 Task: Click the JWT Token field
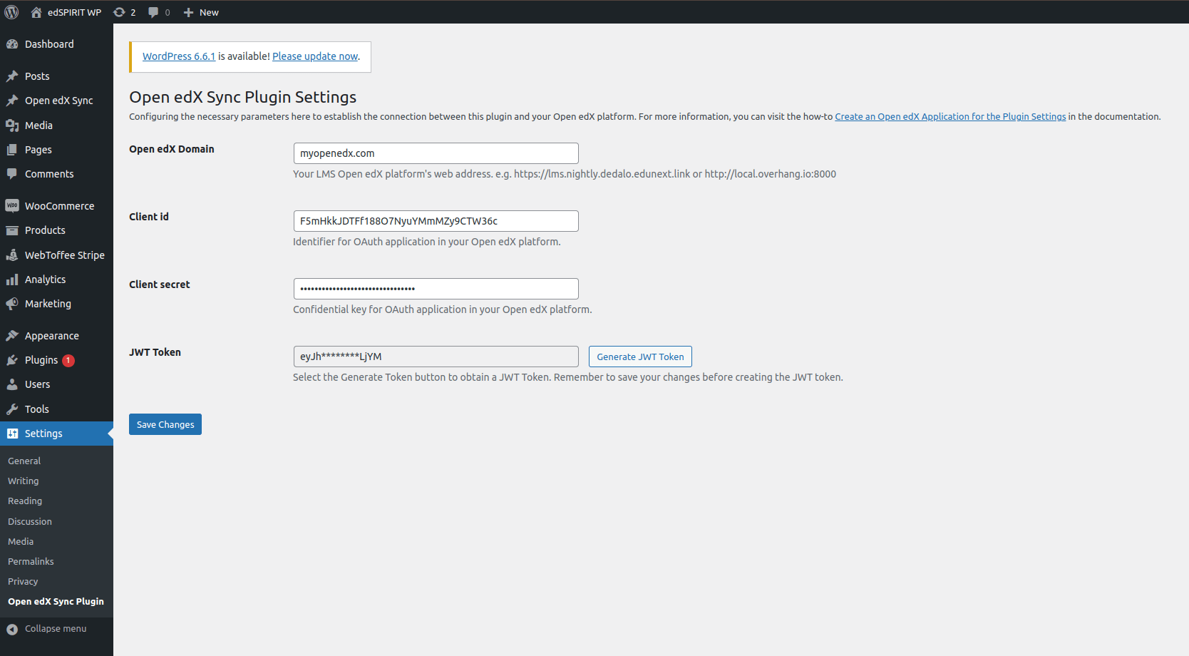(436, 357)
